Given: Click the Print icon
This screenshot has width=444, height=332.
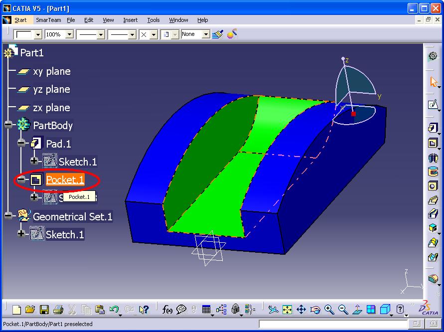Looking at the screenshot, I should point(58,310).
